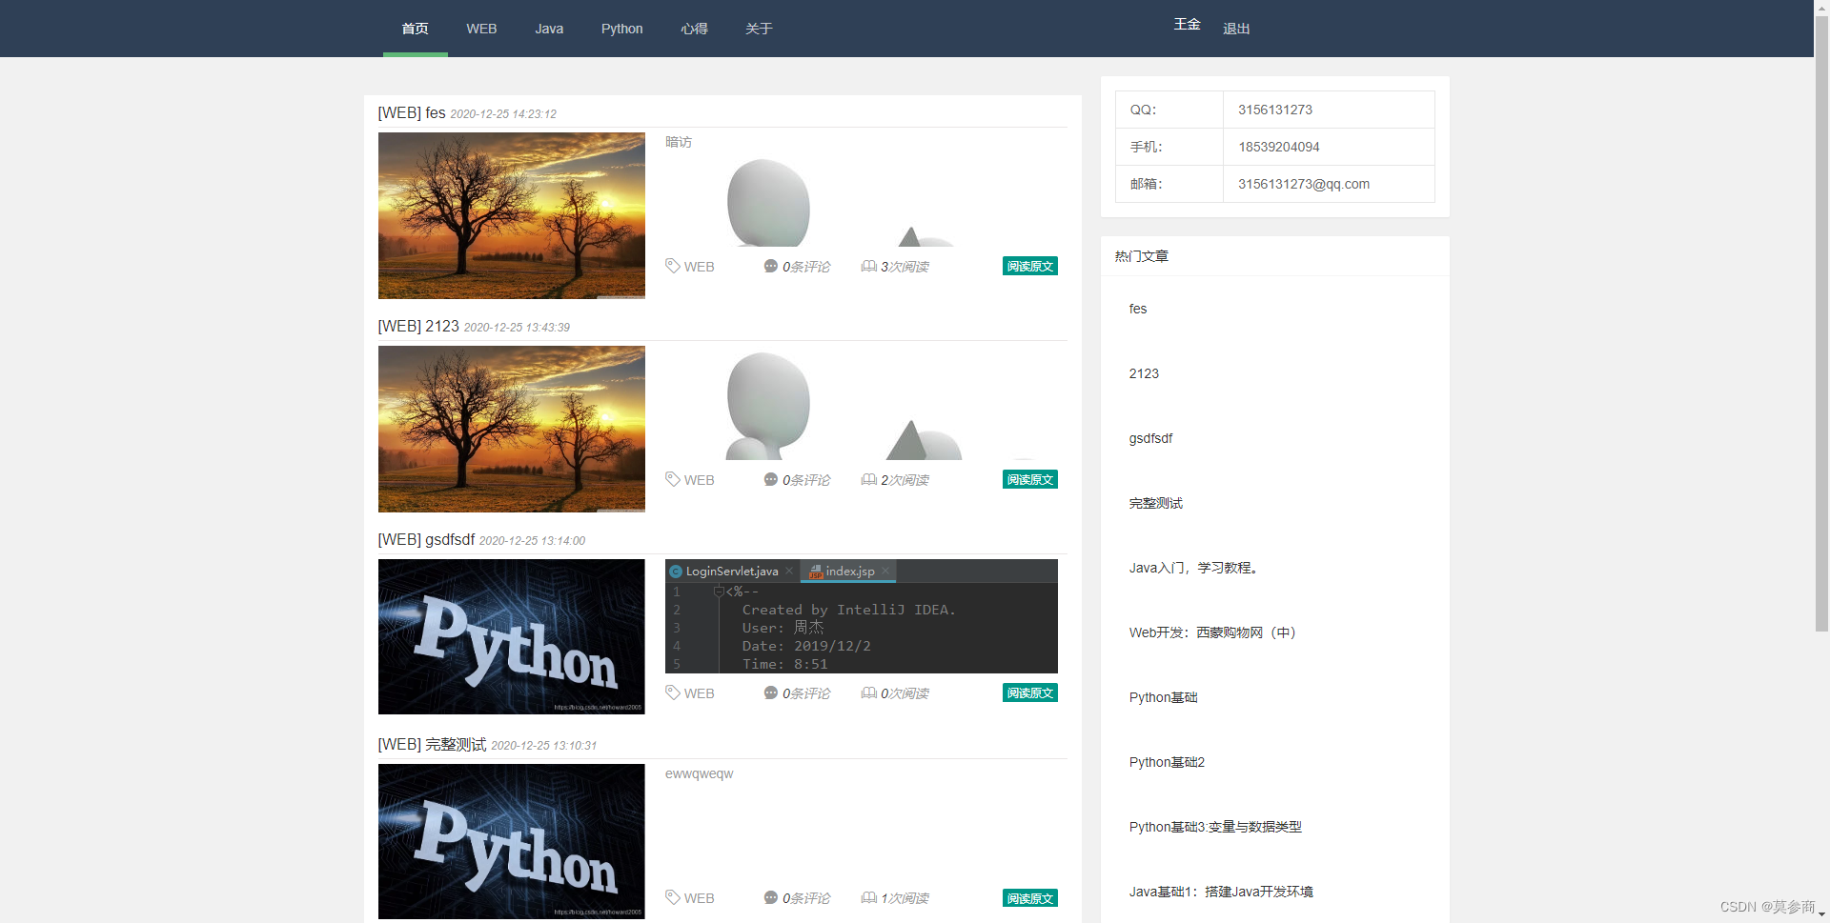Click the tag icon in the 2123 post
The height and width of the screenshot is (923, 1830).
pos(673,479)
